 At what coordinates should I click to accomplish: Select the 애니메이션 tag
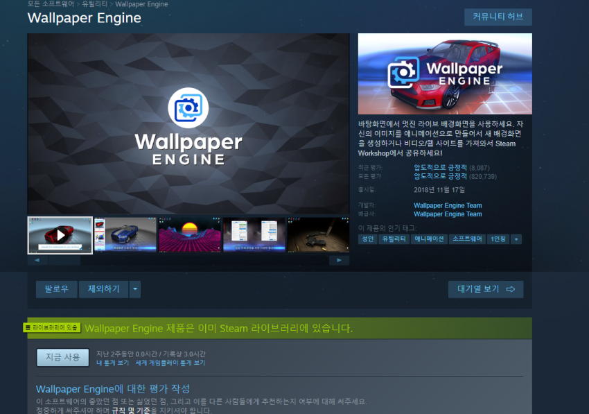(428, 239)
